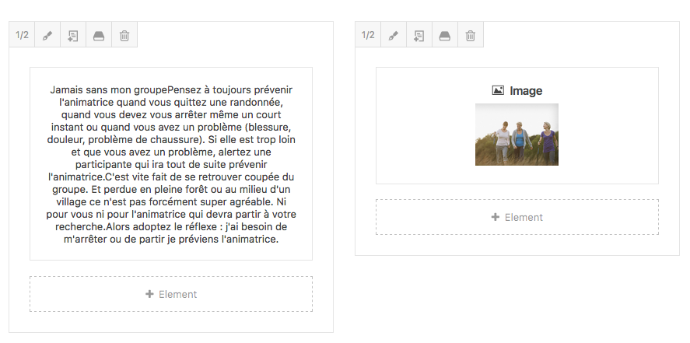Select the 'Jamais sans mon groupe' text block
Image resolution: width=690 pixels, height=343 pixels.
click(171, 163)
